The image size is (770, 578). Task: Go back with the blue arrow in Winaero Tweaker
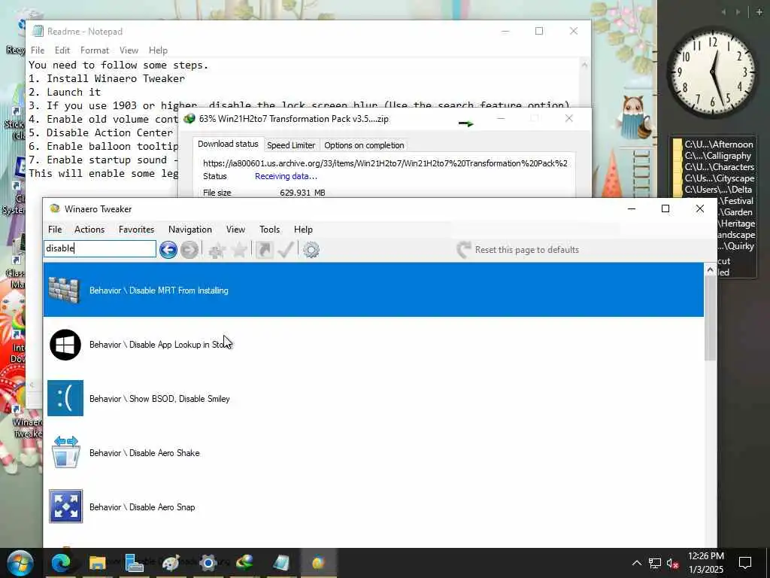(168, 250)
